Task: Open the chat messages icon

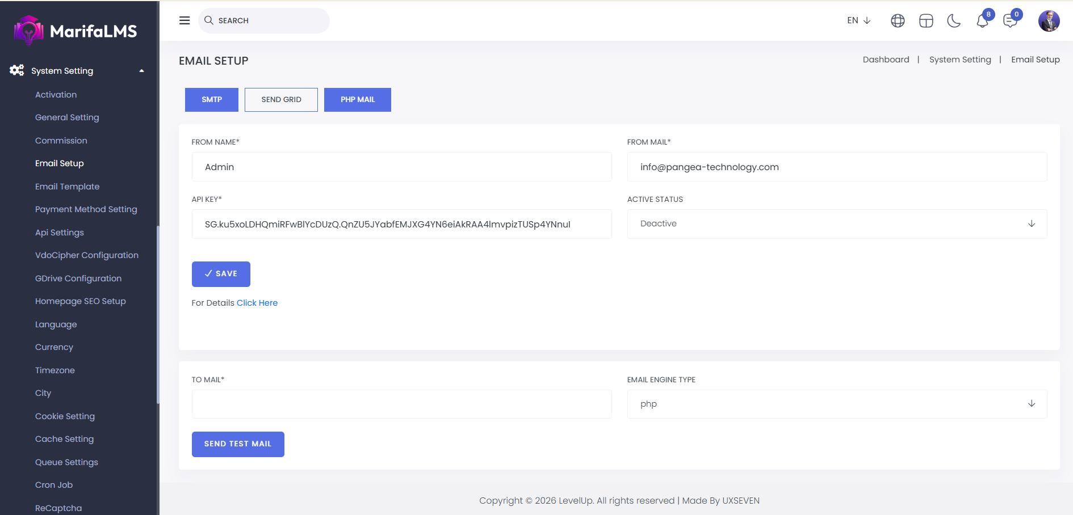Action: click(x=1010, y=22)
